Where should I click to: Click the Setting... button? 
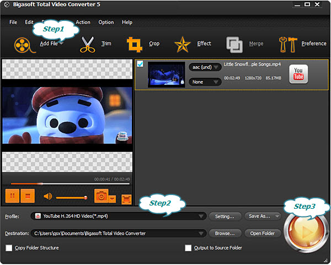225,217
